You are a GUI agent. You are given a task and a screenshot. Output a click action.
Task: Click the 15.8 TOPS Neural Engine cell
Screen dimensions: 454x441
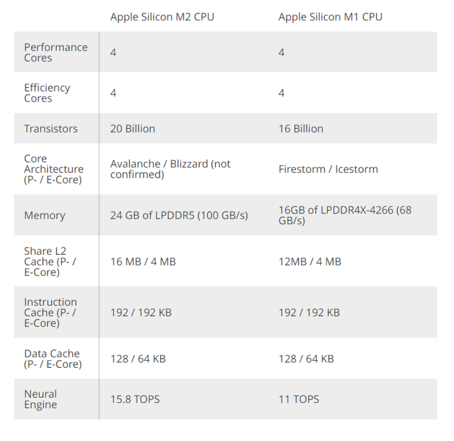[135, 399]
